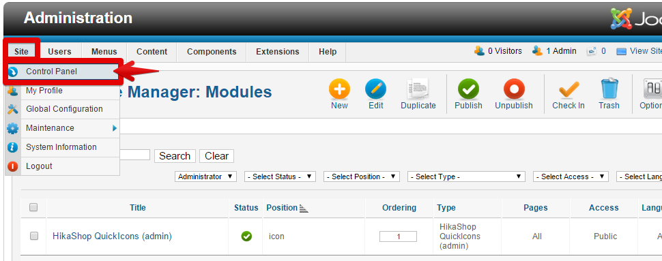662x261 pixels.
Task: Open the Extensions menu
Action: (277, 52)
